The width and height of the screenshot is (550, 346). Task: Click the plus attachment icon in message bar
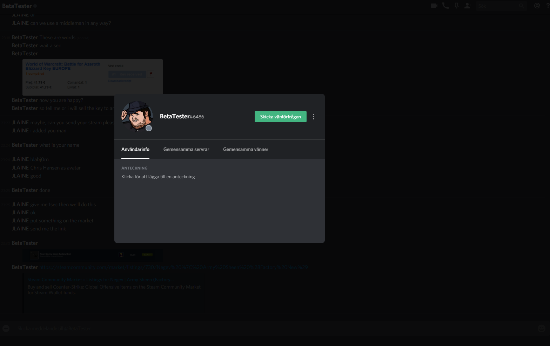coord(6,328)
